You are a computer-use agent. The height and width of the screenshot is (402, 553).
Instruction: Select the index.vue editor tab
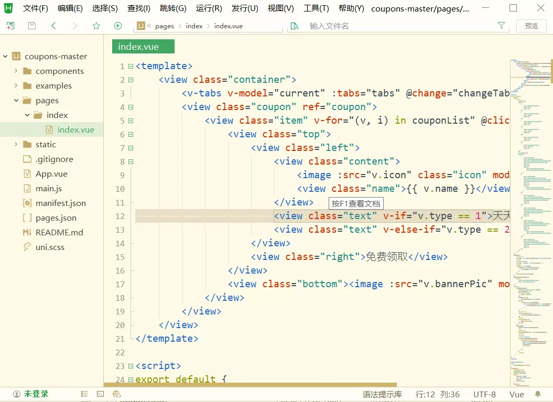click(x=143, y=46)
